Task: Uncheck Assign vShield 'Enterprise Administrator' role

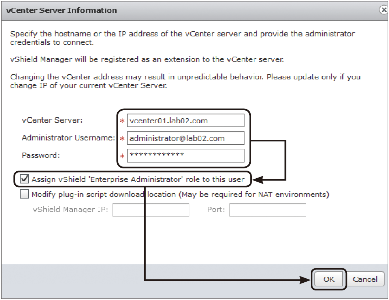Action: pyautogui.click(x=24, y=179)
